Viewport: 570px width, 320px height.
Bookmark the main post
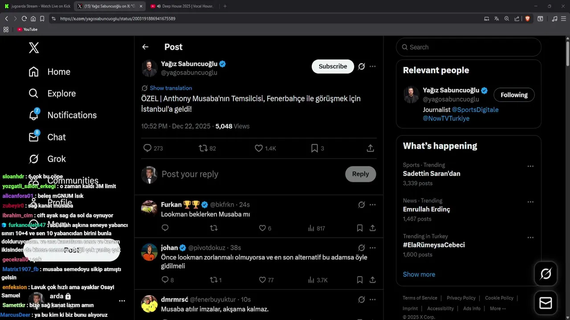pos(314,148)
